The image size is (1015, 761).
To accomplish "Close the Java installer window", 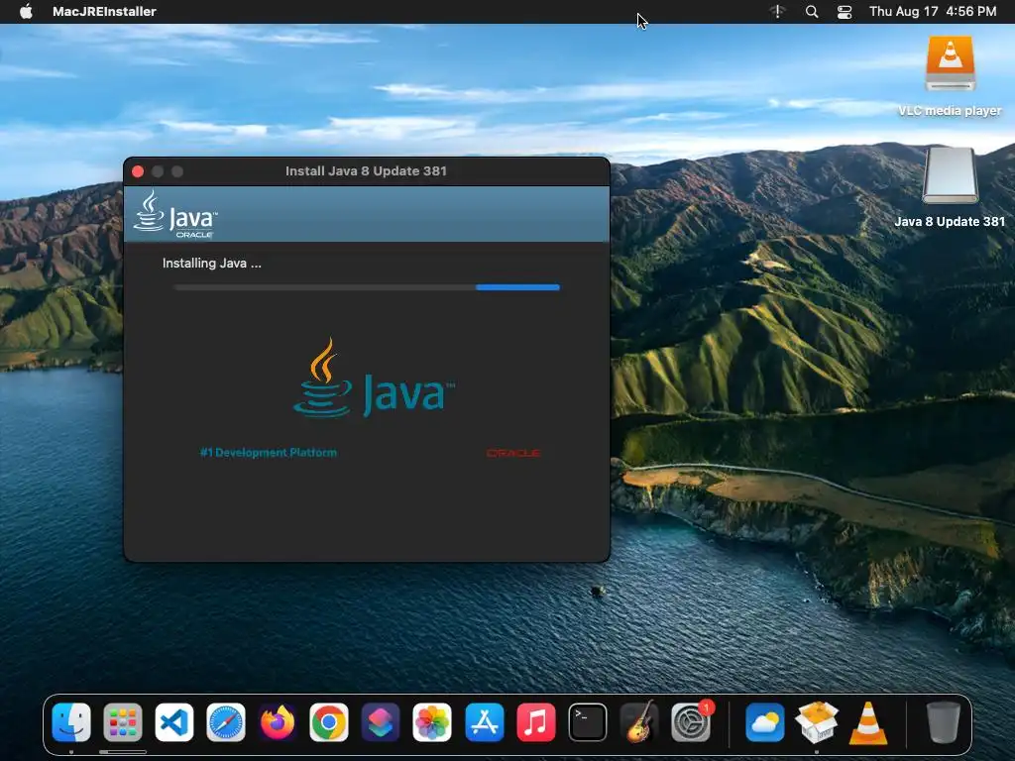I will (x=138, y=171).
